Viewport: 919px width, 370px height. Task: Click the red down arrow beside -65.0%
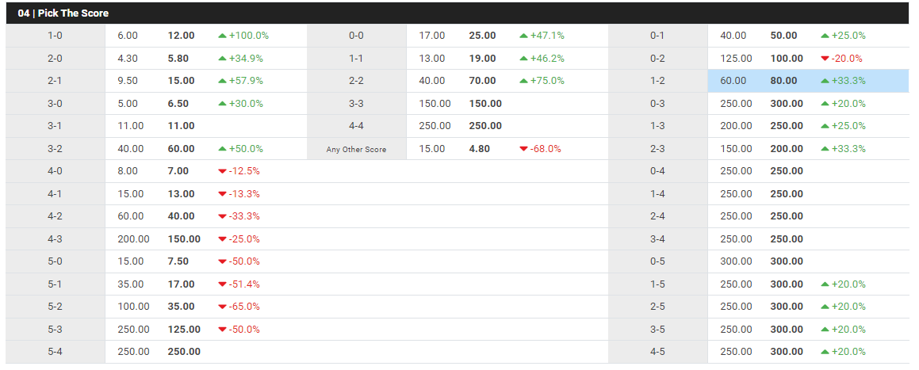221,307
